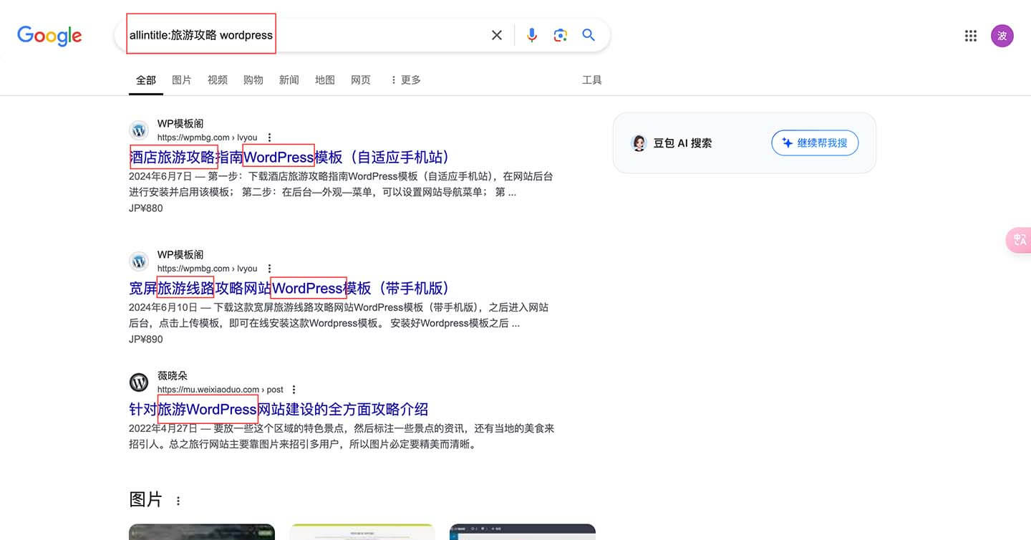Click the 薇晓朵 site name

(x=173, y=376)
